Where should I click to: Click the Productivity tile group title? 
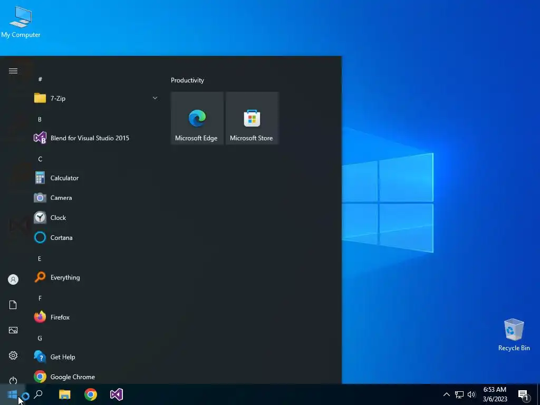[x=187, y=80]
